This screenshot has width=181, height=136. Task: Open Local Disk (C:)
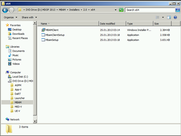[20, 77]
